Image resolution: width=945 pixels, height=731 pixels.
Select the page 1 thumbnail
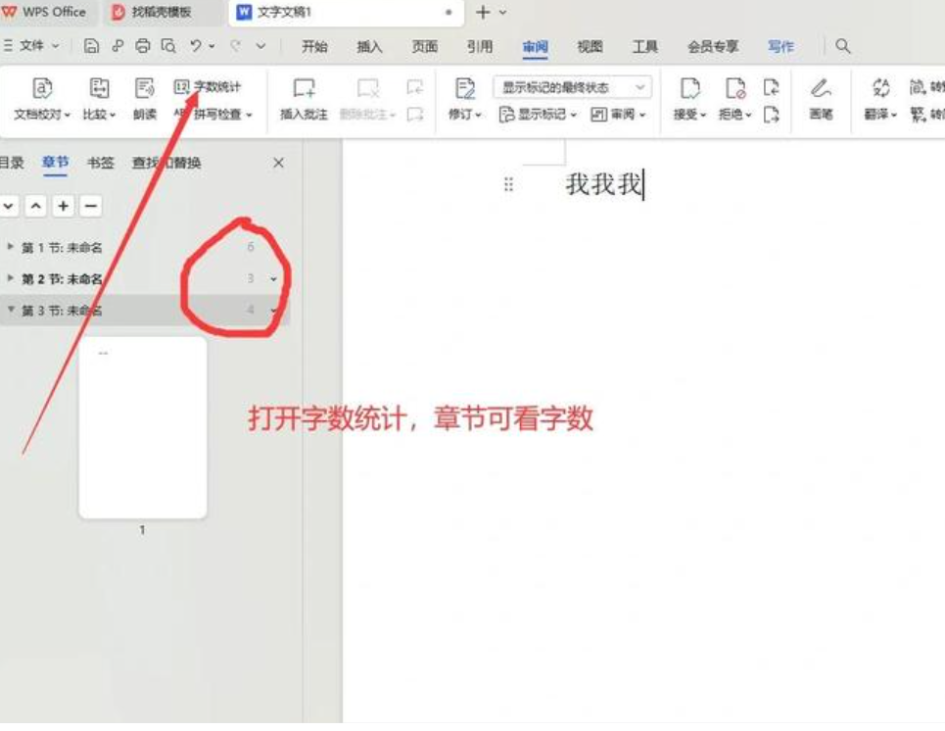[x=142, y=427]
